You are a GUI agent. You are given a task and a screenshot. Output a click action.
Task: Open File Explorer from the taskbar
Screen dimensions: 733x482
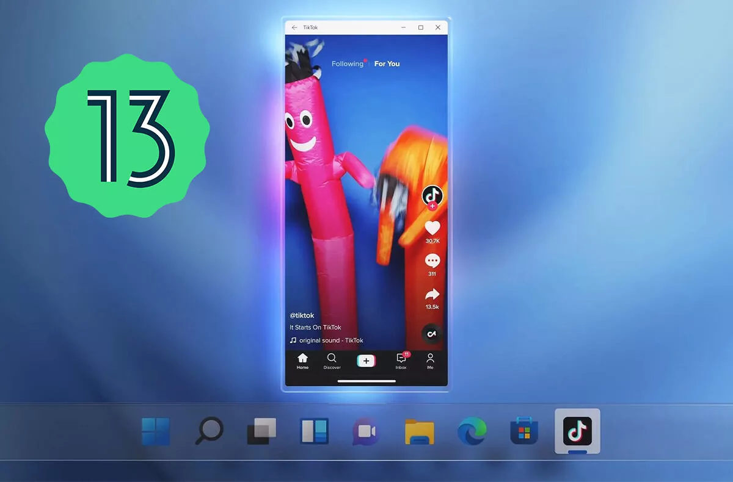coord(419,431)
